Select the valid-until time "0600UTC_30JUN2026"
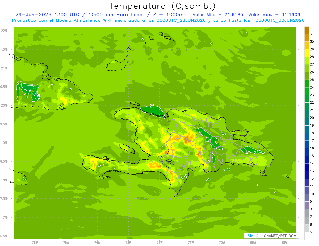 click(x=280, y=20)
